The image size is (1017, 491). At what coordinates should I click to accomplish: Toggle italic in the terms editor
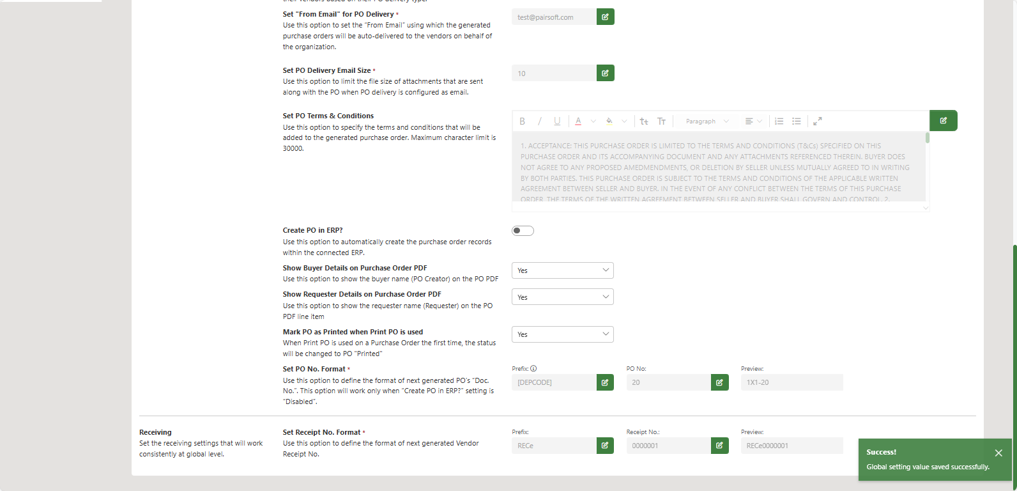tap(539, 121)
